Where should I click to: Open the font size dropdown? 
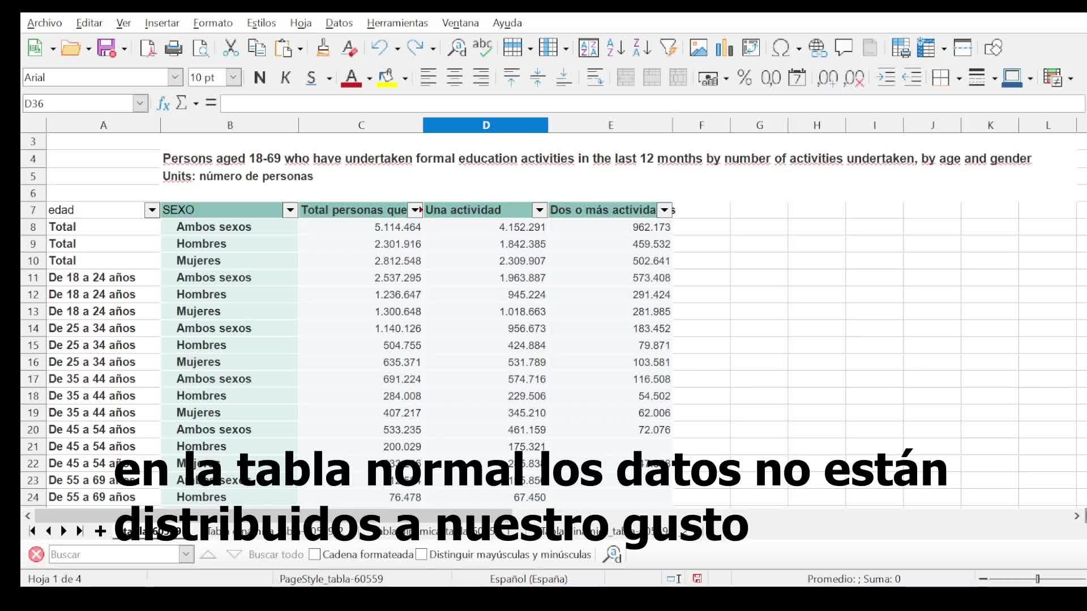coord(233,78)
